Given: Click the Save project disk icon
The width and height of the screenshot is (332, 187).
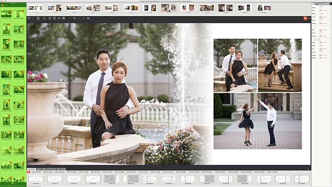Looking at the screenshot, I should [38, 19].
